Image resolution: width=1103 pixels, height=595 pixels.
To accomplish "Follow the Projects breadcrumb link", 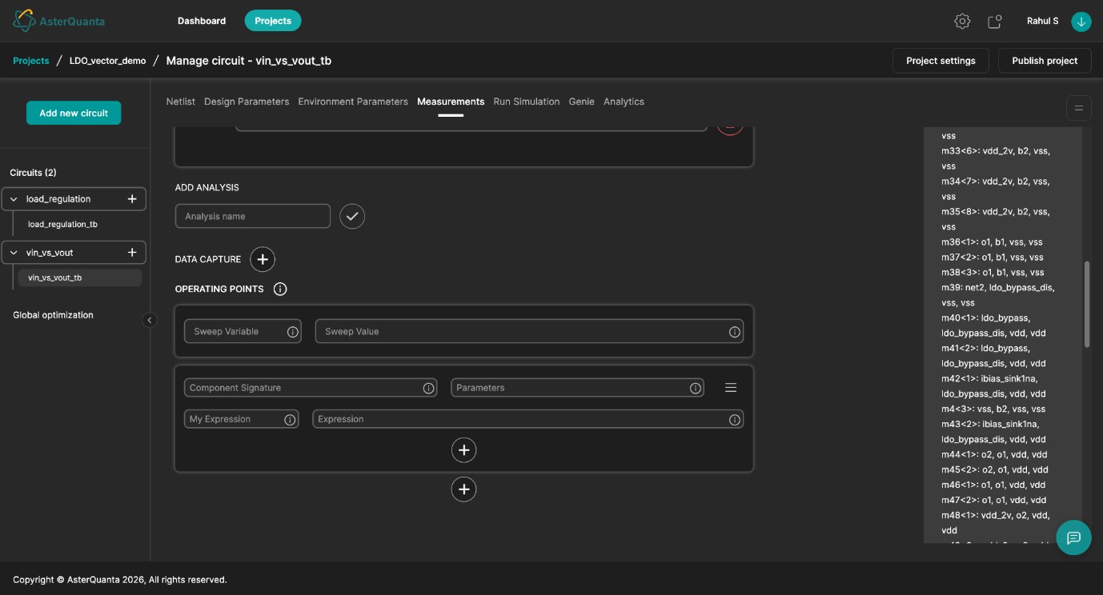I will tap(31, 61).
